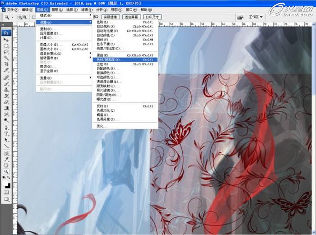Select the Notes tool
316x235 pixels.
pos(6,153)
